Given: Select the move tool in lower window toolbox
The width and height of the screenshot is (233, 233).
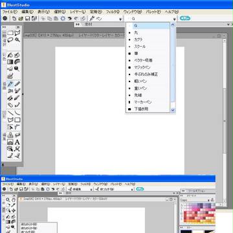Looking at the screenshot, I should click(x=14, y=210).
